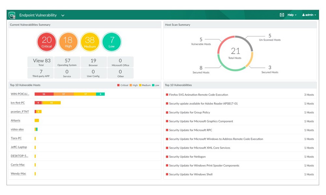326x195 pixels.
Task: Open the Wendy-Mac host link
Action: [18, 174]
